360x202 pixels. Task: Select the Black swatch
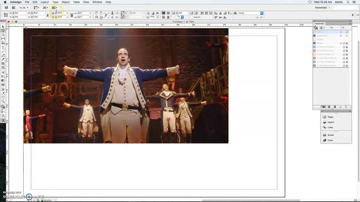pyautogui.click(x=331, y=43)
